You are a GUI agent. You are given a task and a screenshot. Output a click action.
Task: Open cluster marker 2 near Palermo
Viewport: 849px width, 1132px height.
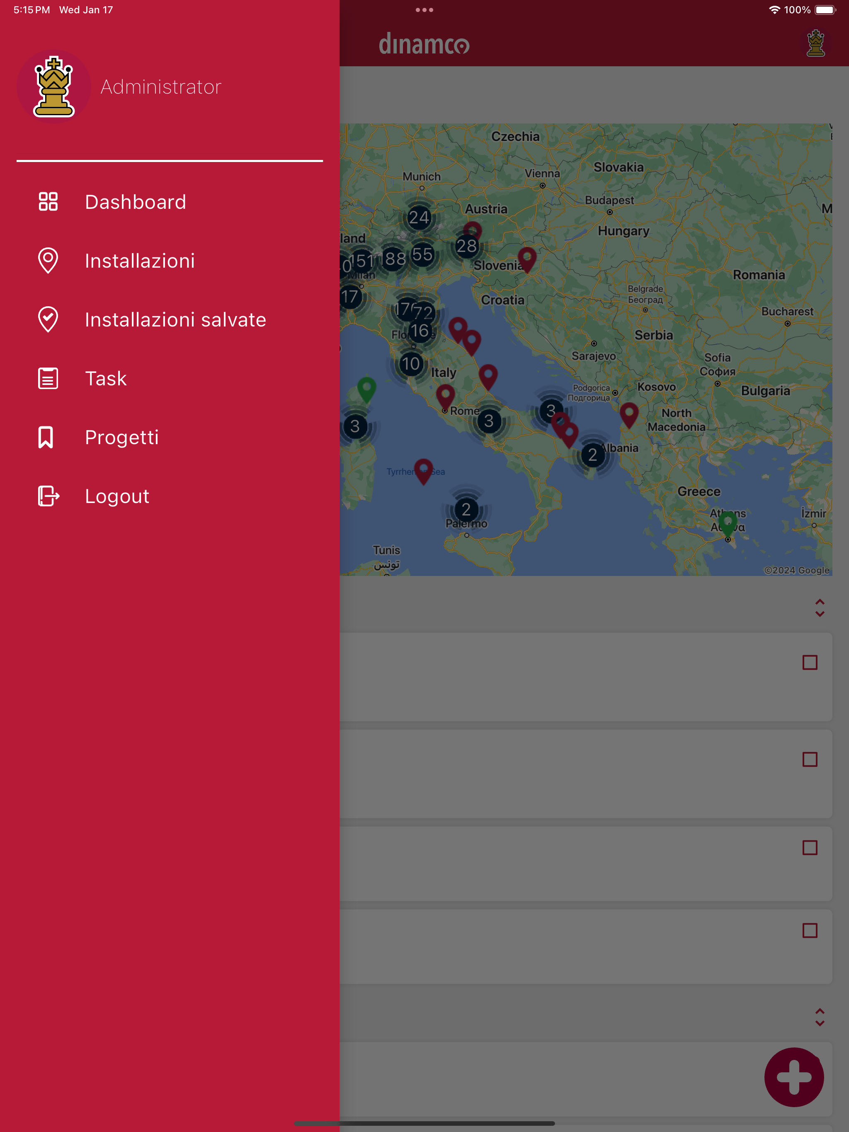click(466, 509)
